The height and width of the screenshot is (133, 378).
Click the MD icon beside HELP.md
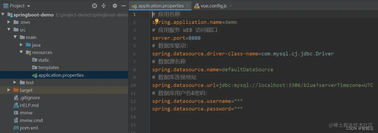(x=16, y=105)
